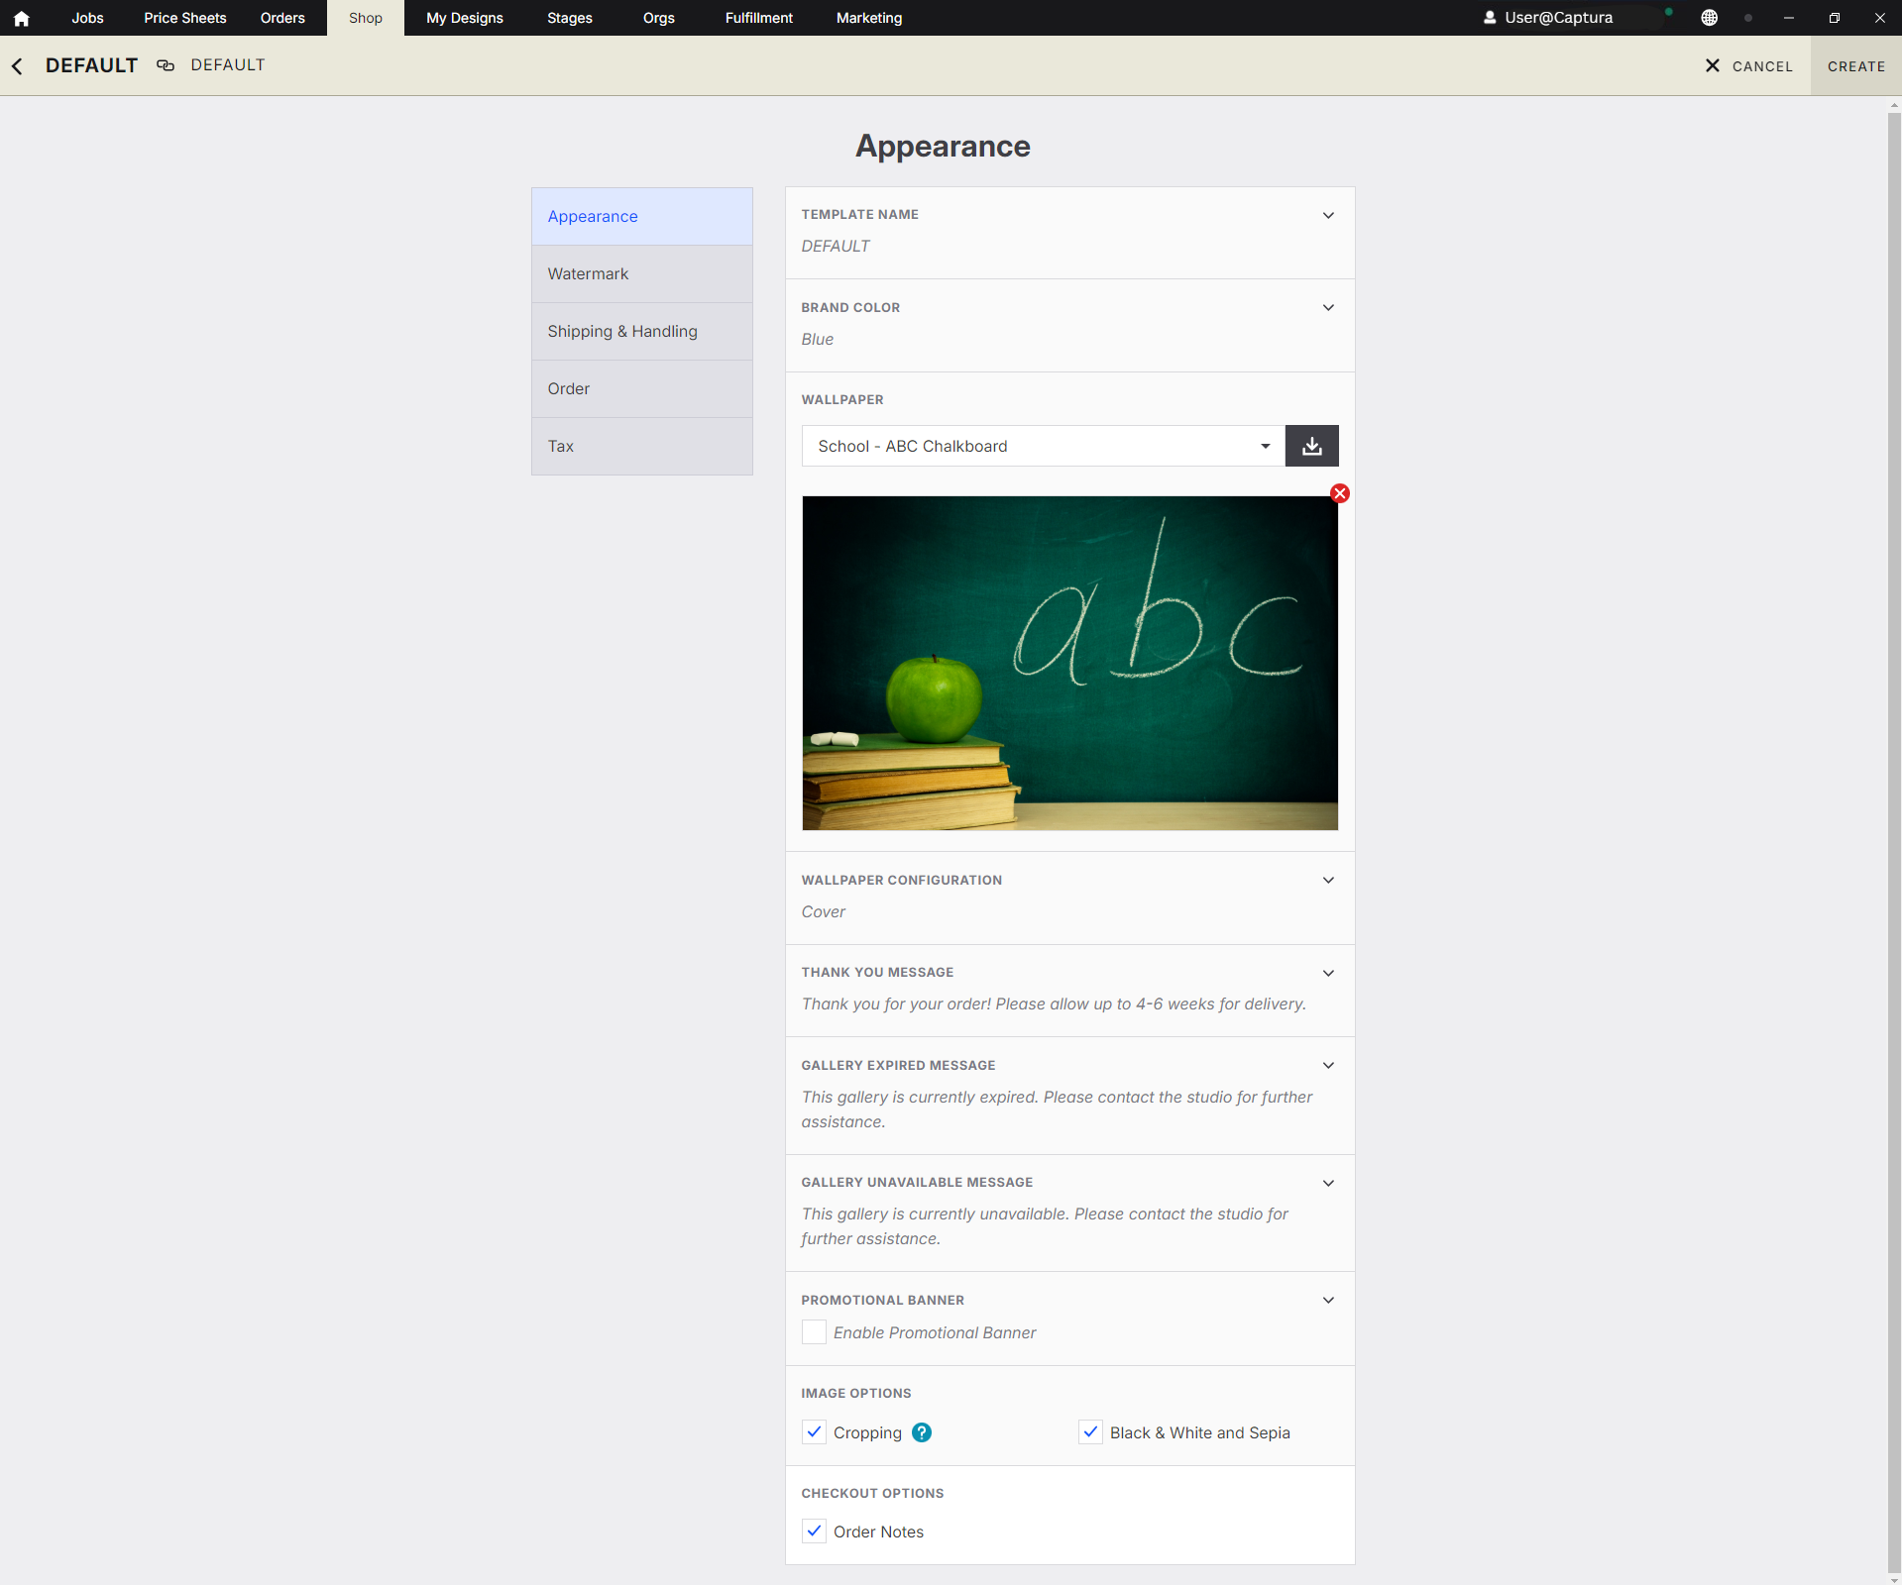Expand Wallpaper Configuration chevron
Screen dimensions: 1902x1585
tap(1328, 881)
